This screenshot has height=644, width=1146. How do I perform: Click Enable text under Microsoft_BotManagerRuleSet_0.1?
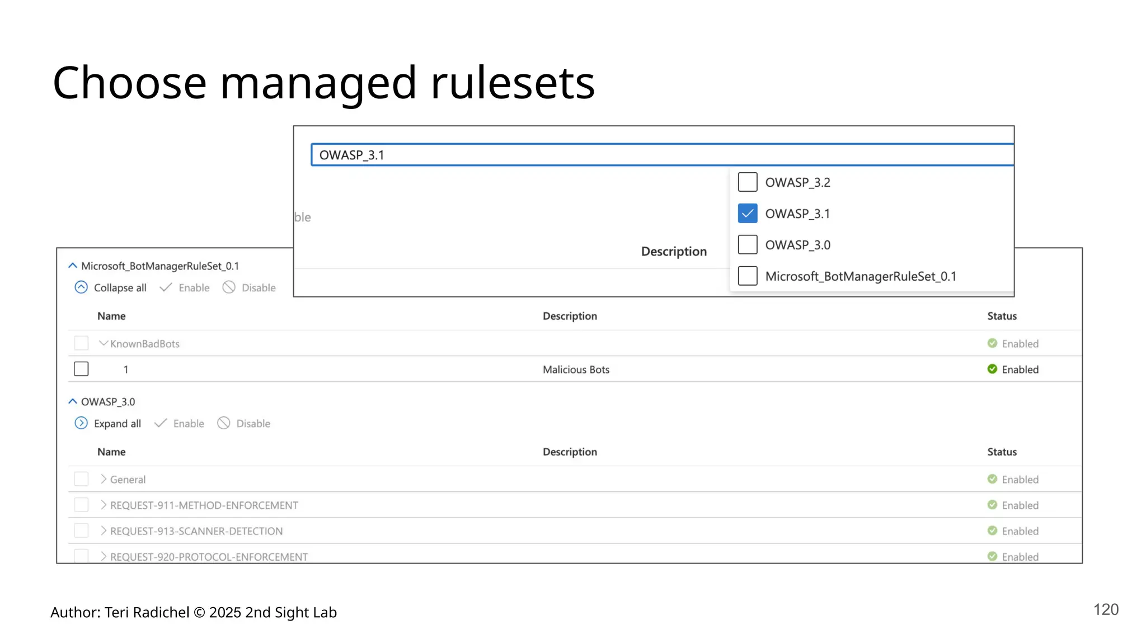[x=194, y=288]
